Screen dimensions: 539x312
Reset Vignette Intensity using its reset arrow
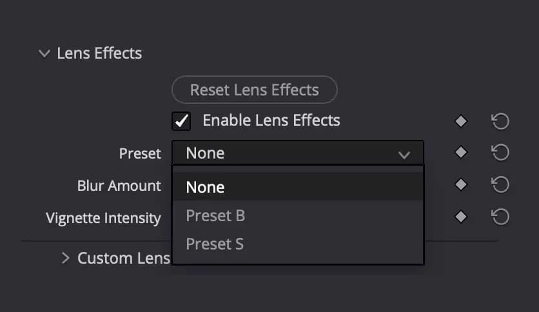tap(500, 217)
